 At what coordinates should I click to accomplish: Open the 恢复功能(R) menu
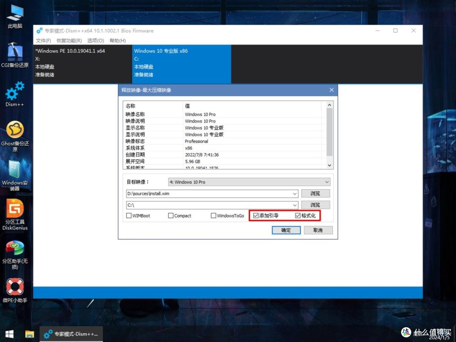[69, 41]
